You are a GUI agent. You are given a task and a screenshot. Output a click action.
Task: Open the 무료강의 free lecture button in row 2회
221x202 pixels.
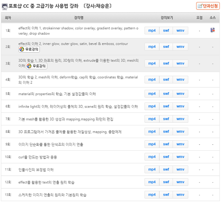pos(29,49)
